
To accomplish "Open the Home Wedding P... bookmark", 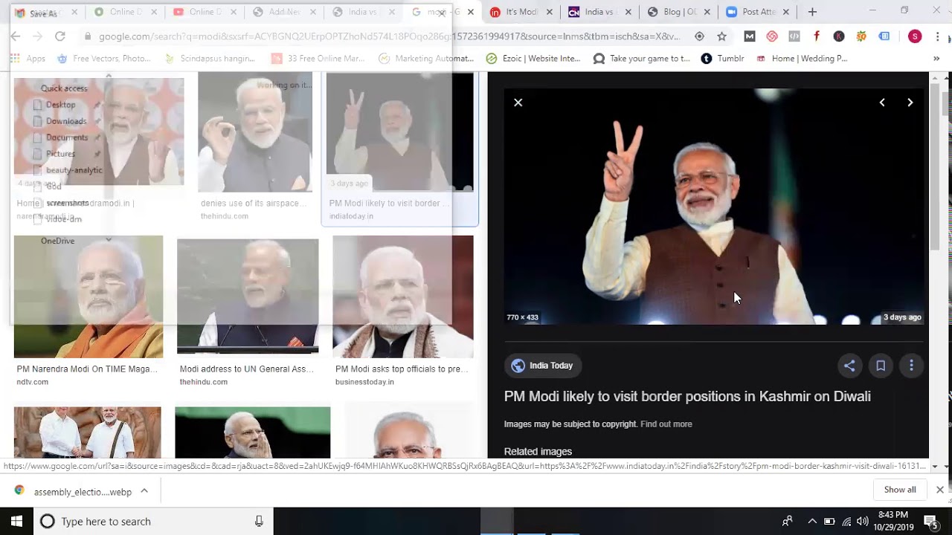I will pyautogui.click(x=801, y=59).
